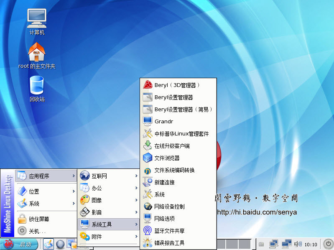Expand the 系统工具 submenu arrow

coord(136,224)
